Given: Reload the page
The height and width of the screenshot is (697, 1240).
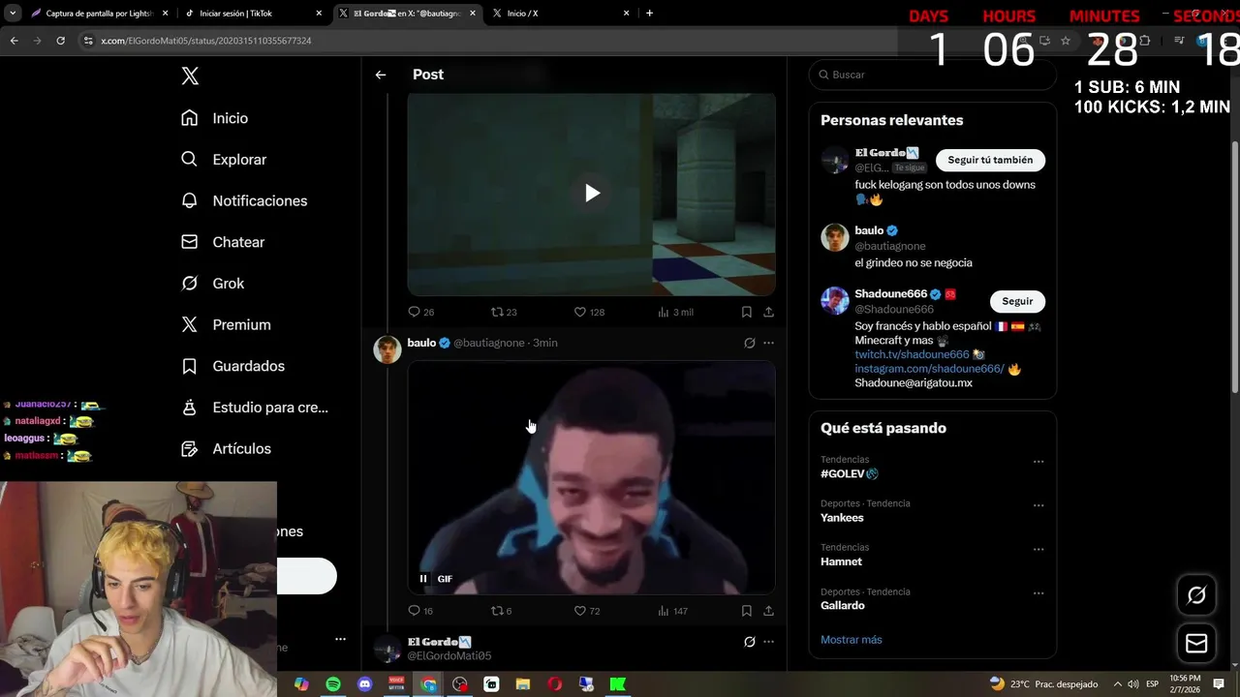Looking at the screenshot, I should [60, 41].
